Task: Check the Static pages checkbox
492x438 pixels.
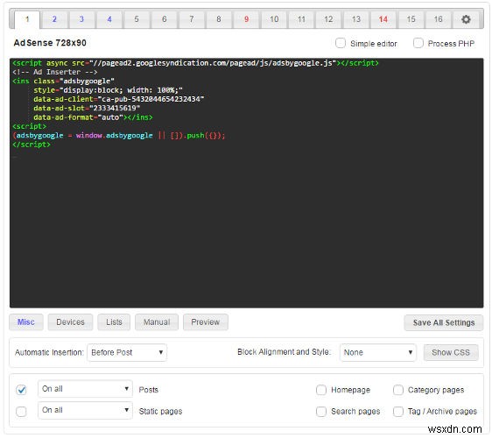Action: [21, 412]
